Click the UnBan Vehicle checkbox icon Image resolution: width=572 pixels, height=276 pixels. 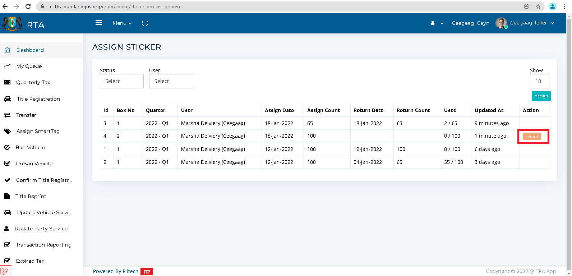click(x=7, y=164)
